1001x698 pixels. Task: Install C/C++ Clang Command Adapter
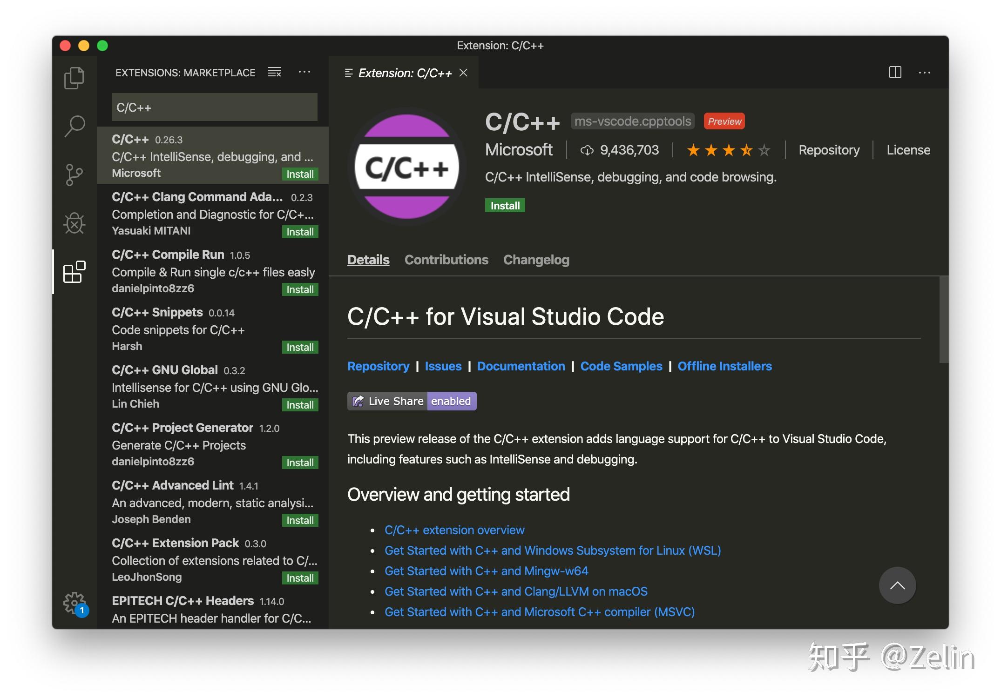tap(300, 232)
